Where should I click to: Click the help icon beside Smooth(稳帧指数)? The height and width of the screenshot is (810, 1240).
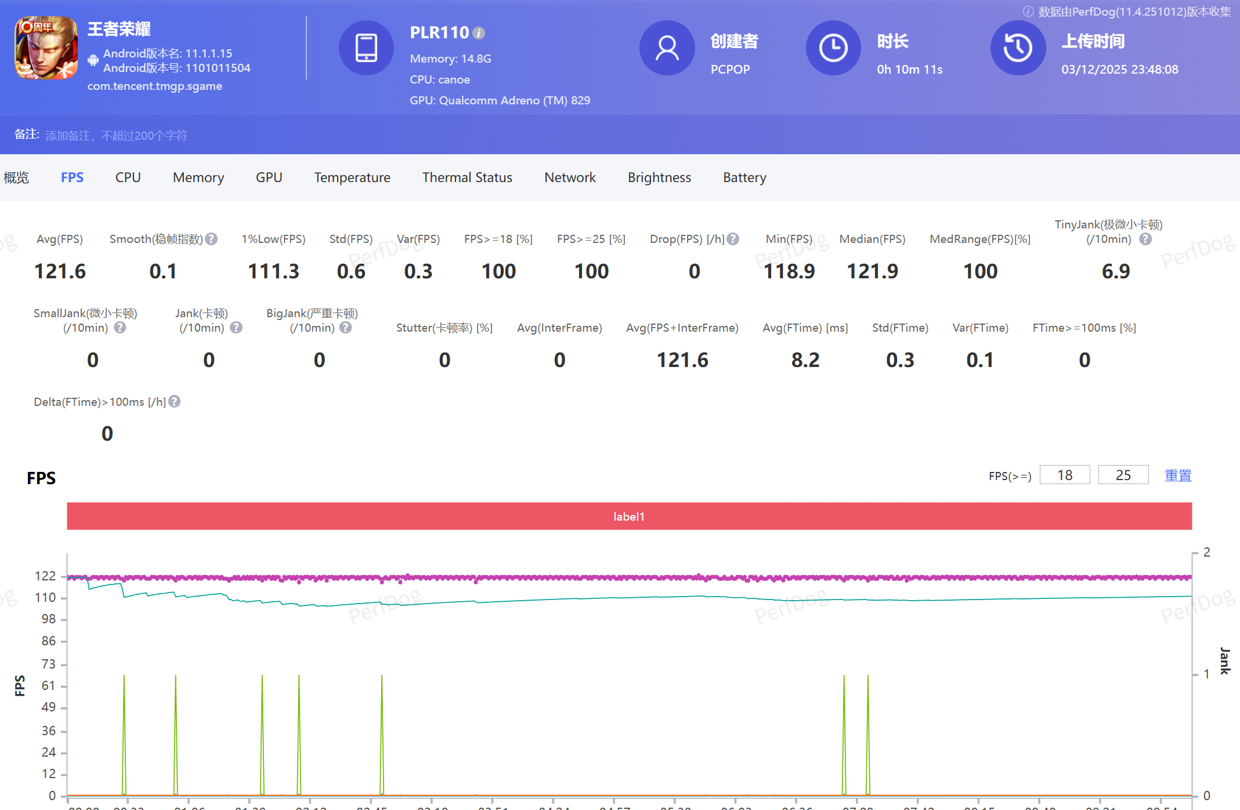(212, 239)
